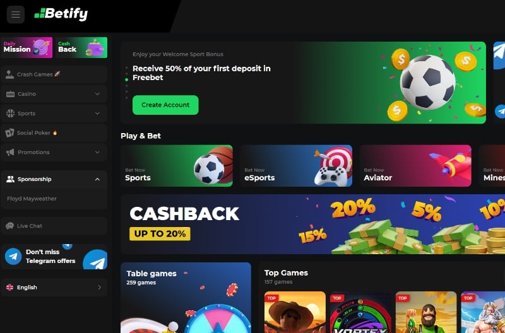Open the Cash Back wallet tile
Screen dimensions: 505x333
point(81,48)
